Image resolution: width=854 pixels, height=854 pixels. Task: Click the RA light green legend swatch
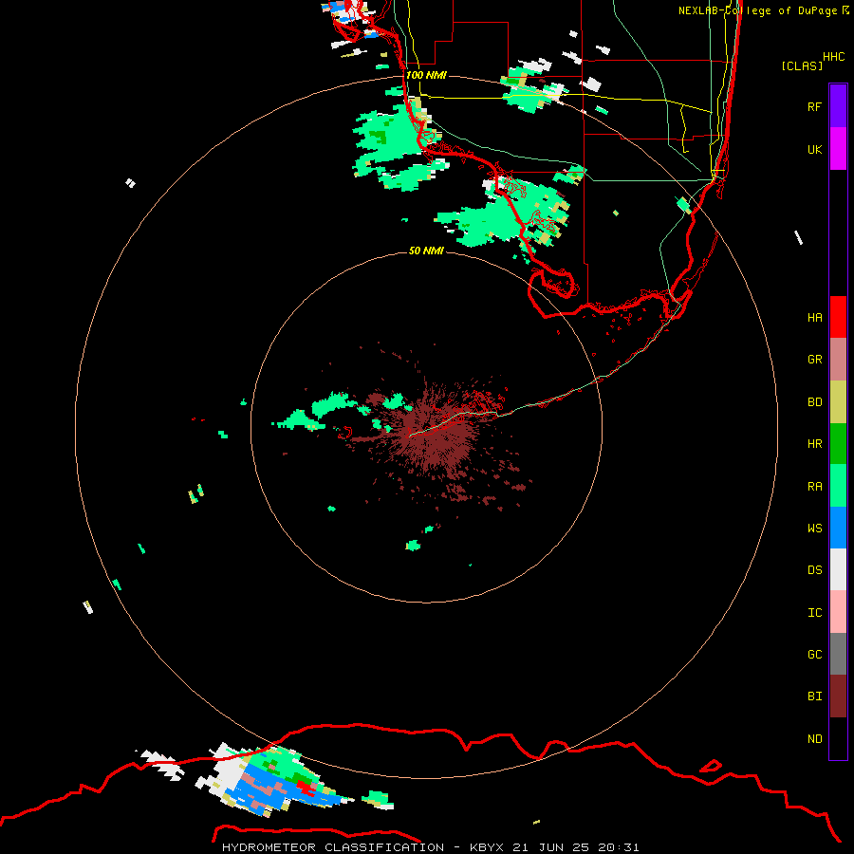838,486
